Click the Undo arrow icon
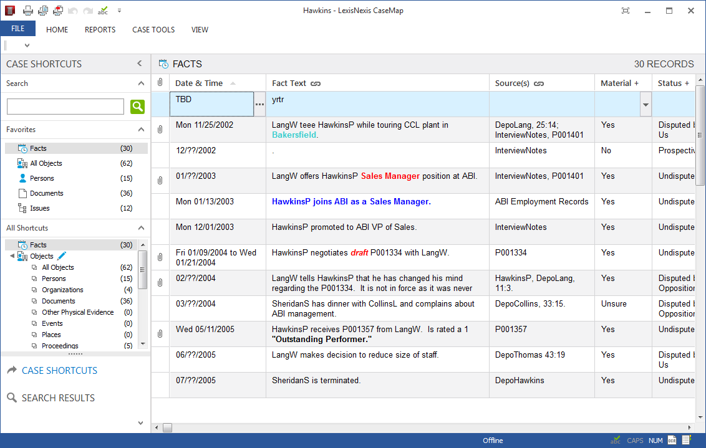The width and height of the screenshot is (706, 448). [73, 11]
